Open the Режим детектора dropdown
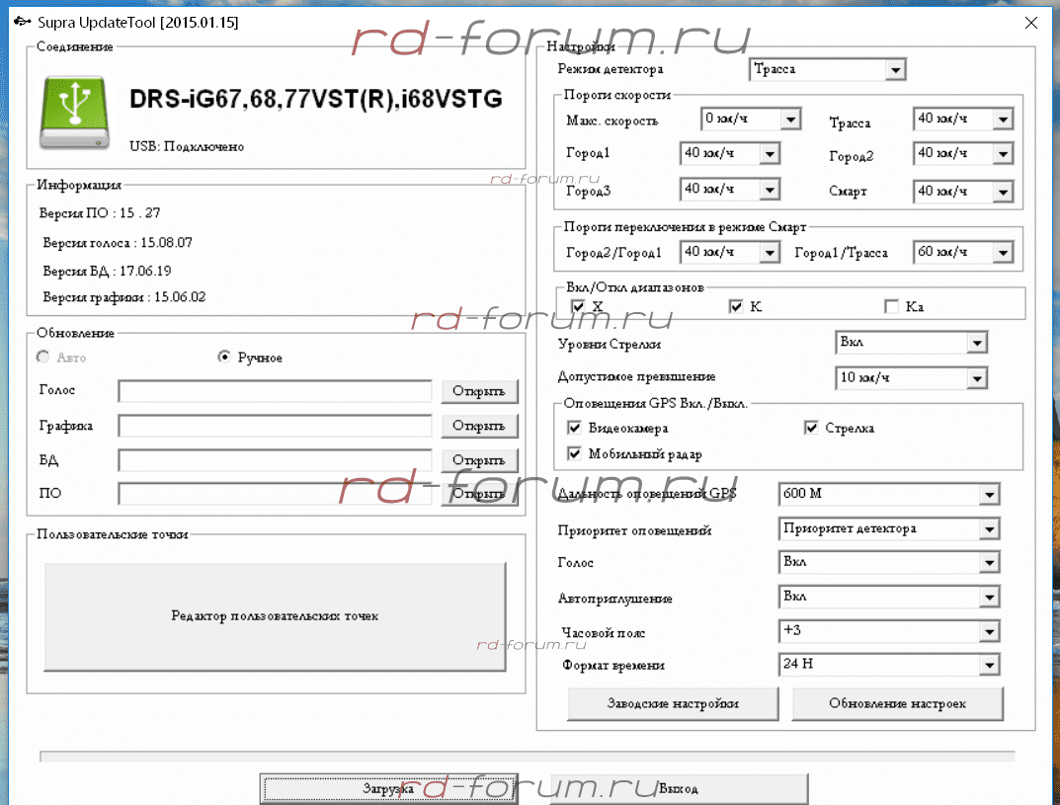Screen dimensions: 1060x805 828,69
